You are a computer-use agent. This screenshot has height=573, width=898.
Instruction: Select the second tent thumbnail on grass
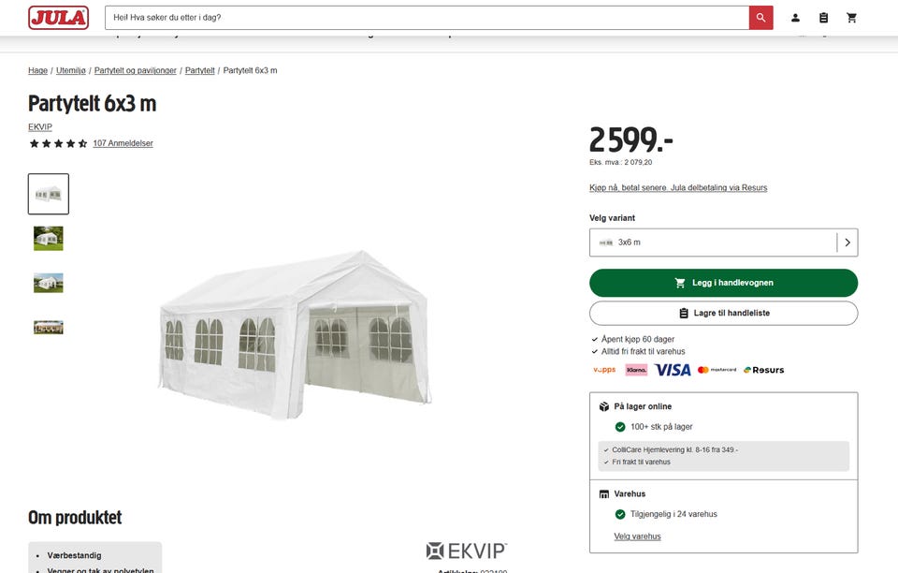(x=49, y=239)
